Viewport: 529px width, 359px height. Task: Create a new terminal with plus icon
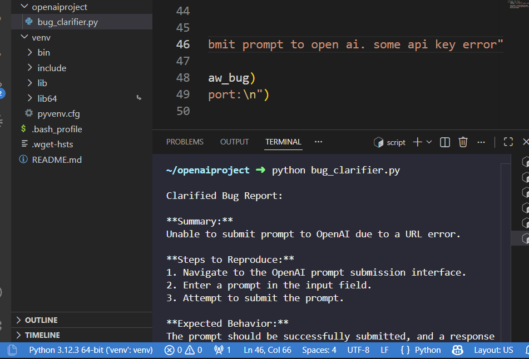[417, 142]
